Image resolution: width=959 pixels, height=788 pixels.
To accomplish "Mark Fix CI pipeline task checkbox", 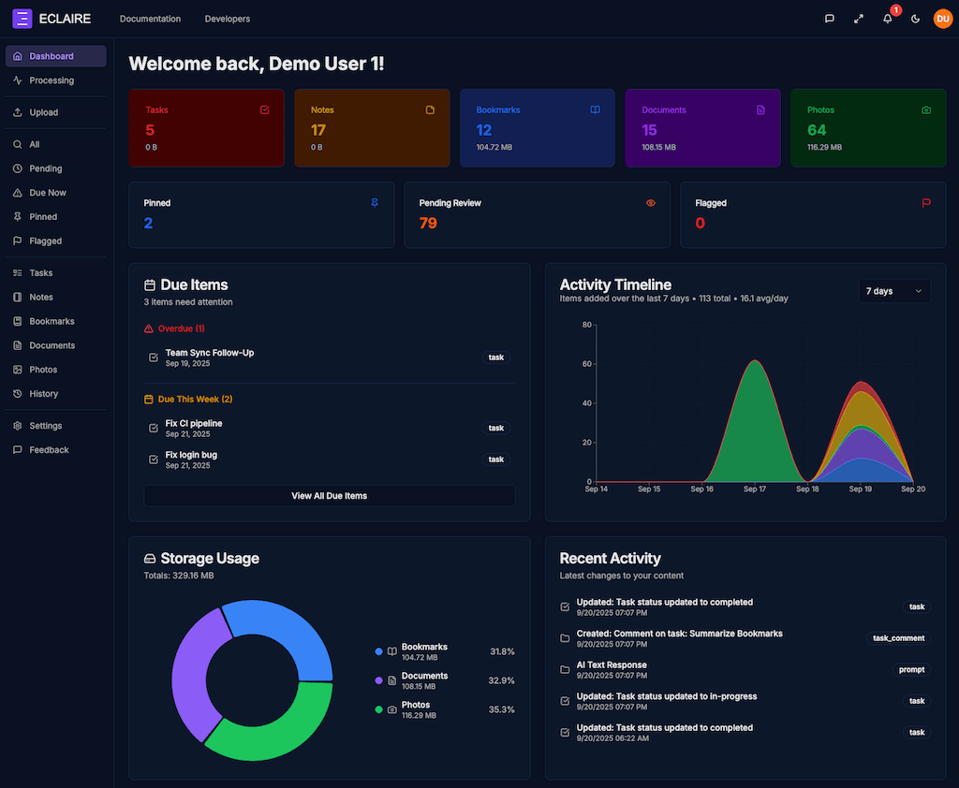I will 154,428.
